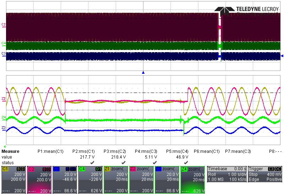
Task: Select the Z2 zoom trace descriptor
Action: pyautogui.click(x=141, y=179)
